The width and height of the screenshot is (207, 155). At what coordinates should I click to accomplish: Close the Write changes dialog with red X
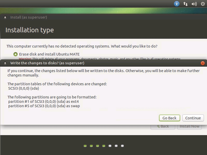click(x=203, y=63)
